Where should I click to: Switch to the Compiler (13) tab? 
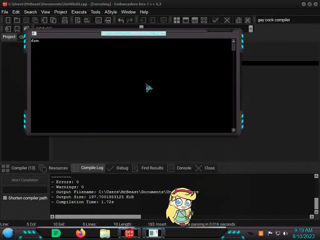18,168
